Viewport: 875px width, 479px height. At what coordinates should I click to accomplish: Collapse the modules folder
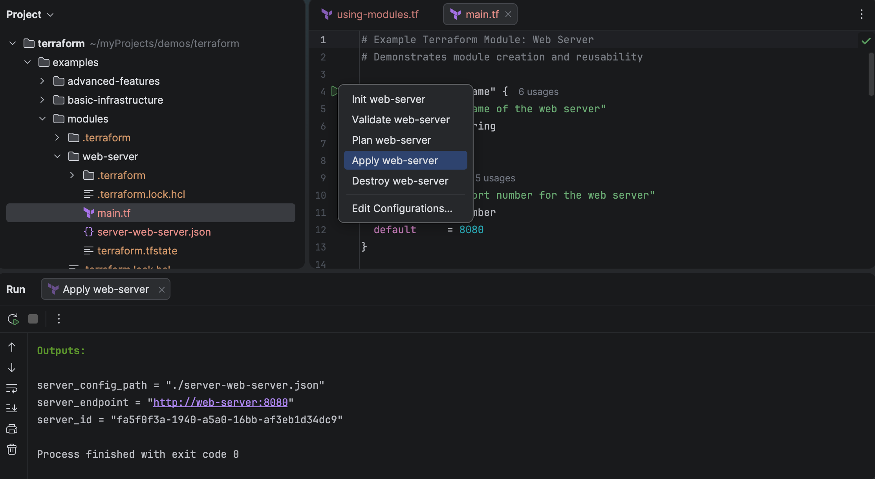42,119
